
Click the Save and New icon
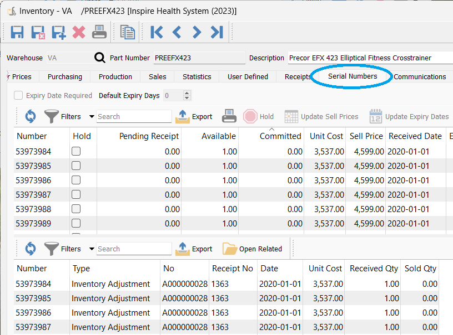(58, 32)
